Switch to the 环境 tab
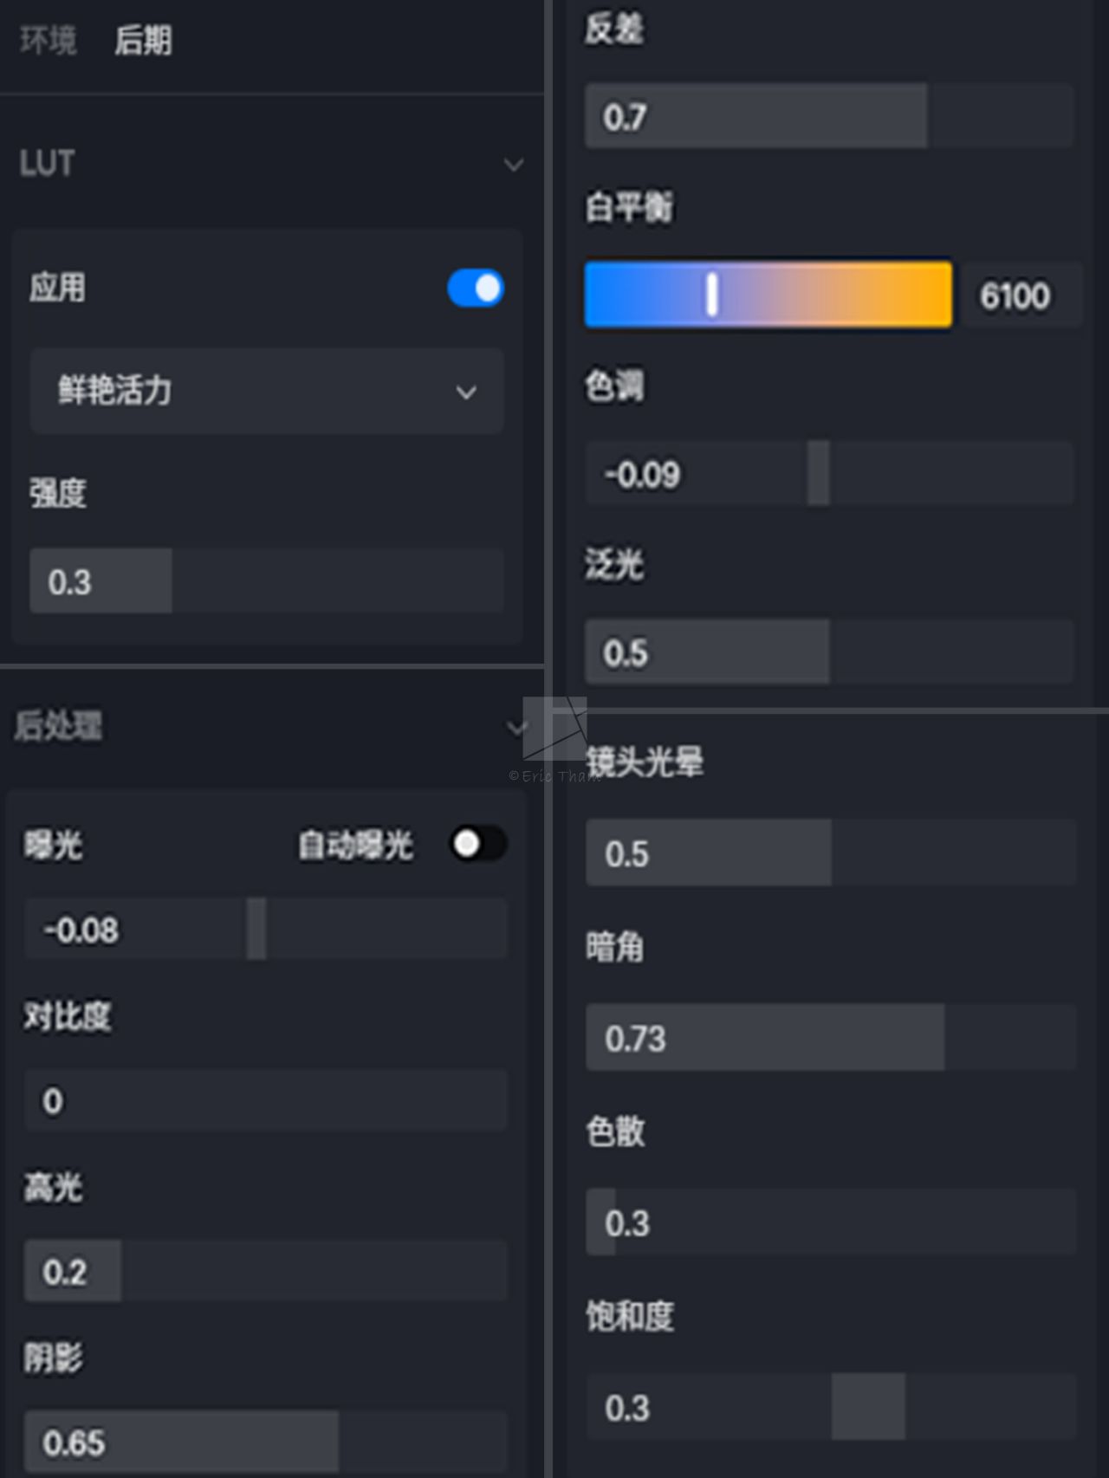The width and height of the screenshot is (1109, 1478). pos(49,40)
